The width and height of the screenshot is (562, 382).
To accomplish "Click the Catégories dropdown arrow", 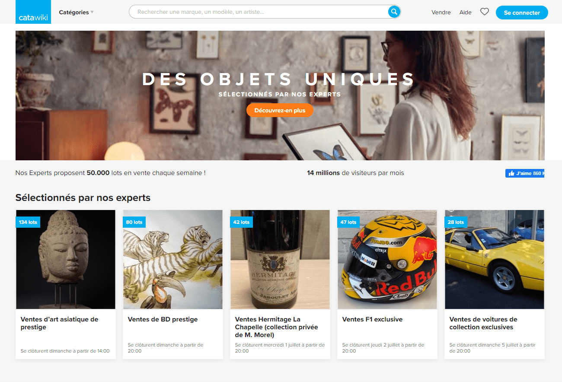I will (92, 13).
